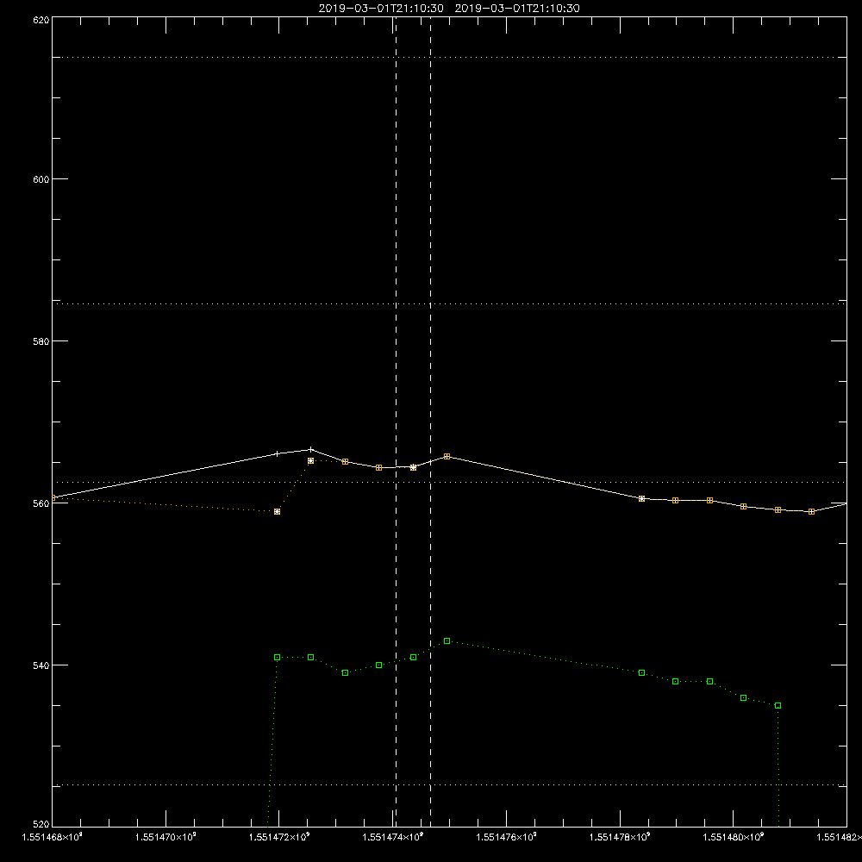Viewport: 862px width, 862px height.
Task: Select the first green square at 541
Action: coord(277,658)
